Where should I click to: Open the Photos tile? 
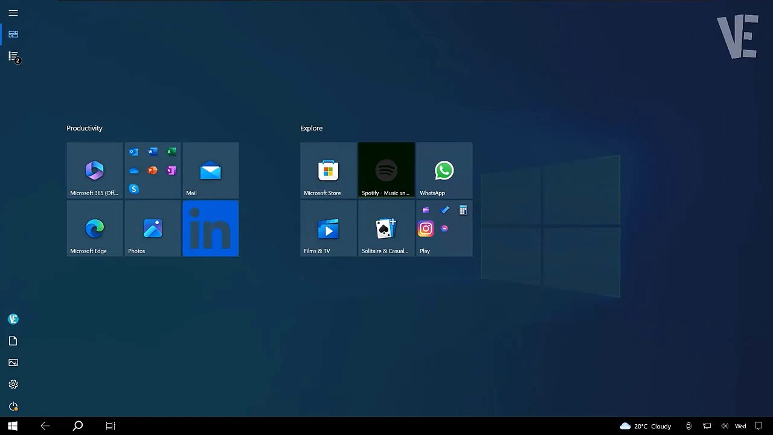153,228
